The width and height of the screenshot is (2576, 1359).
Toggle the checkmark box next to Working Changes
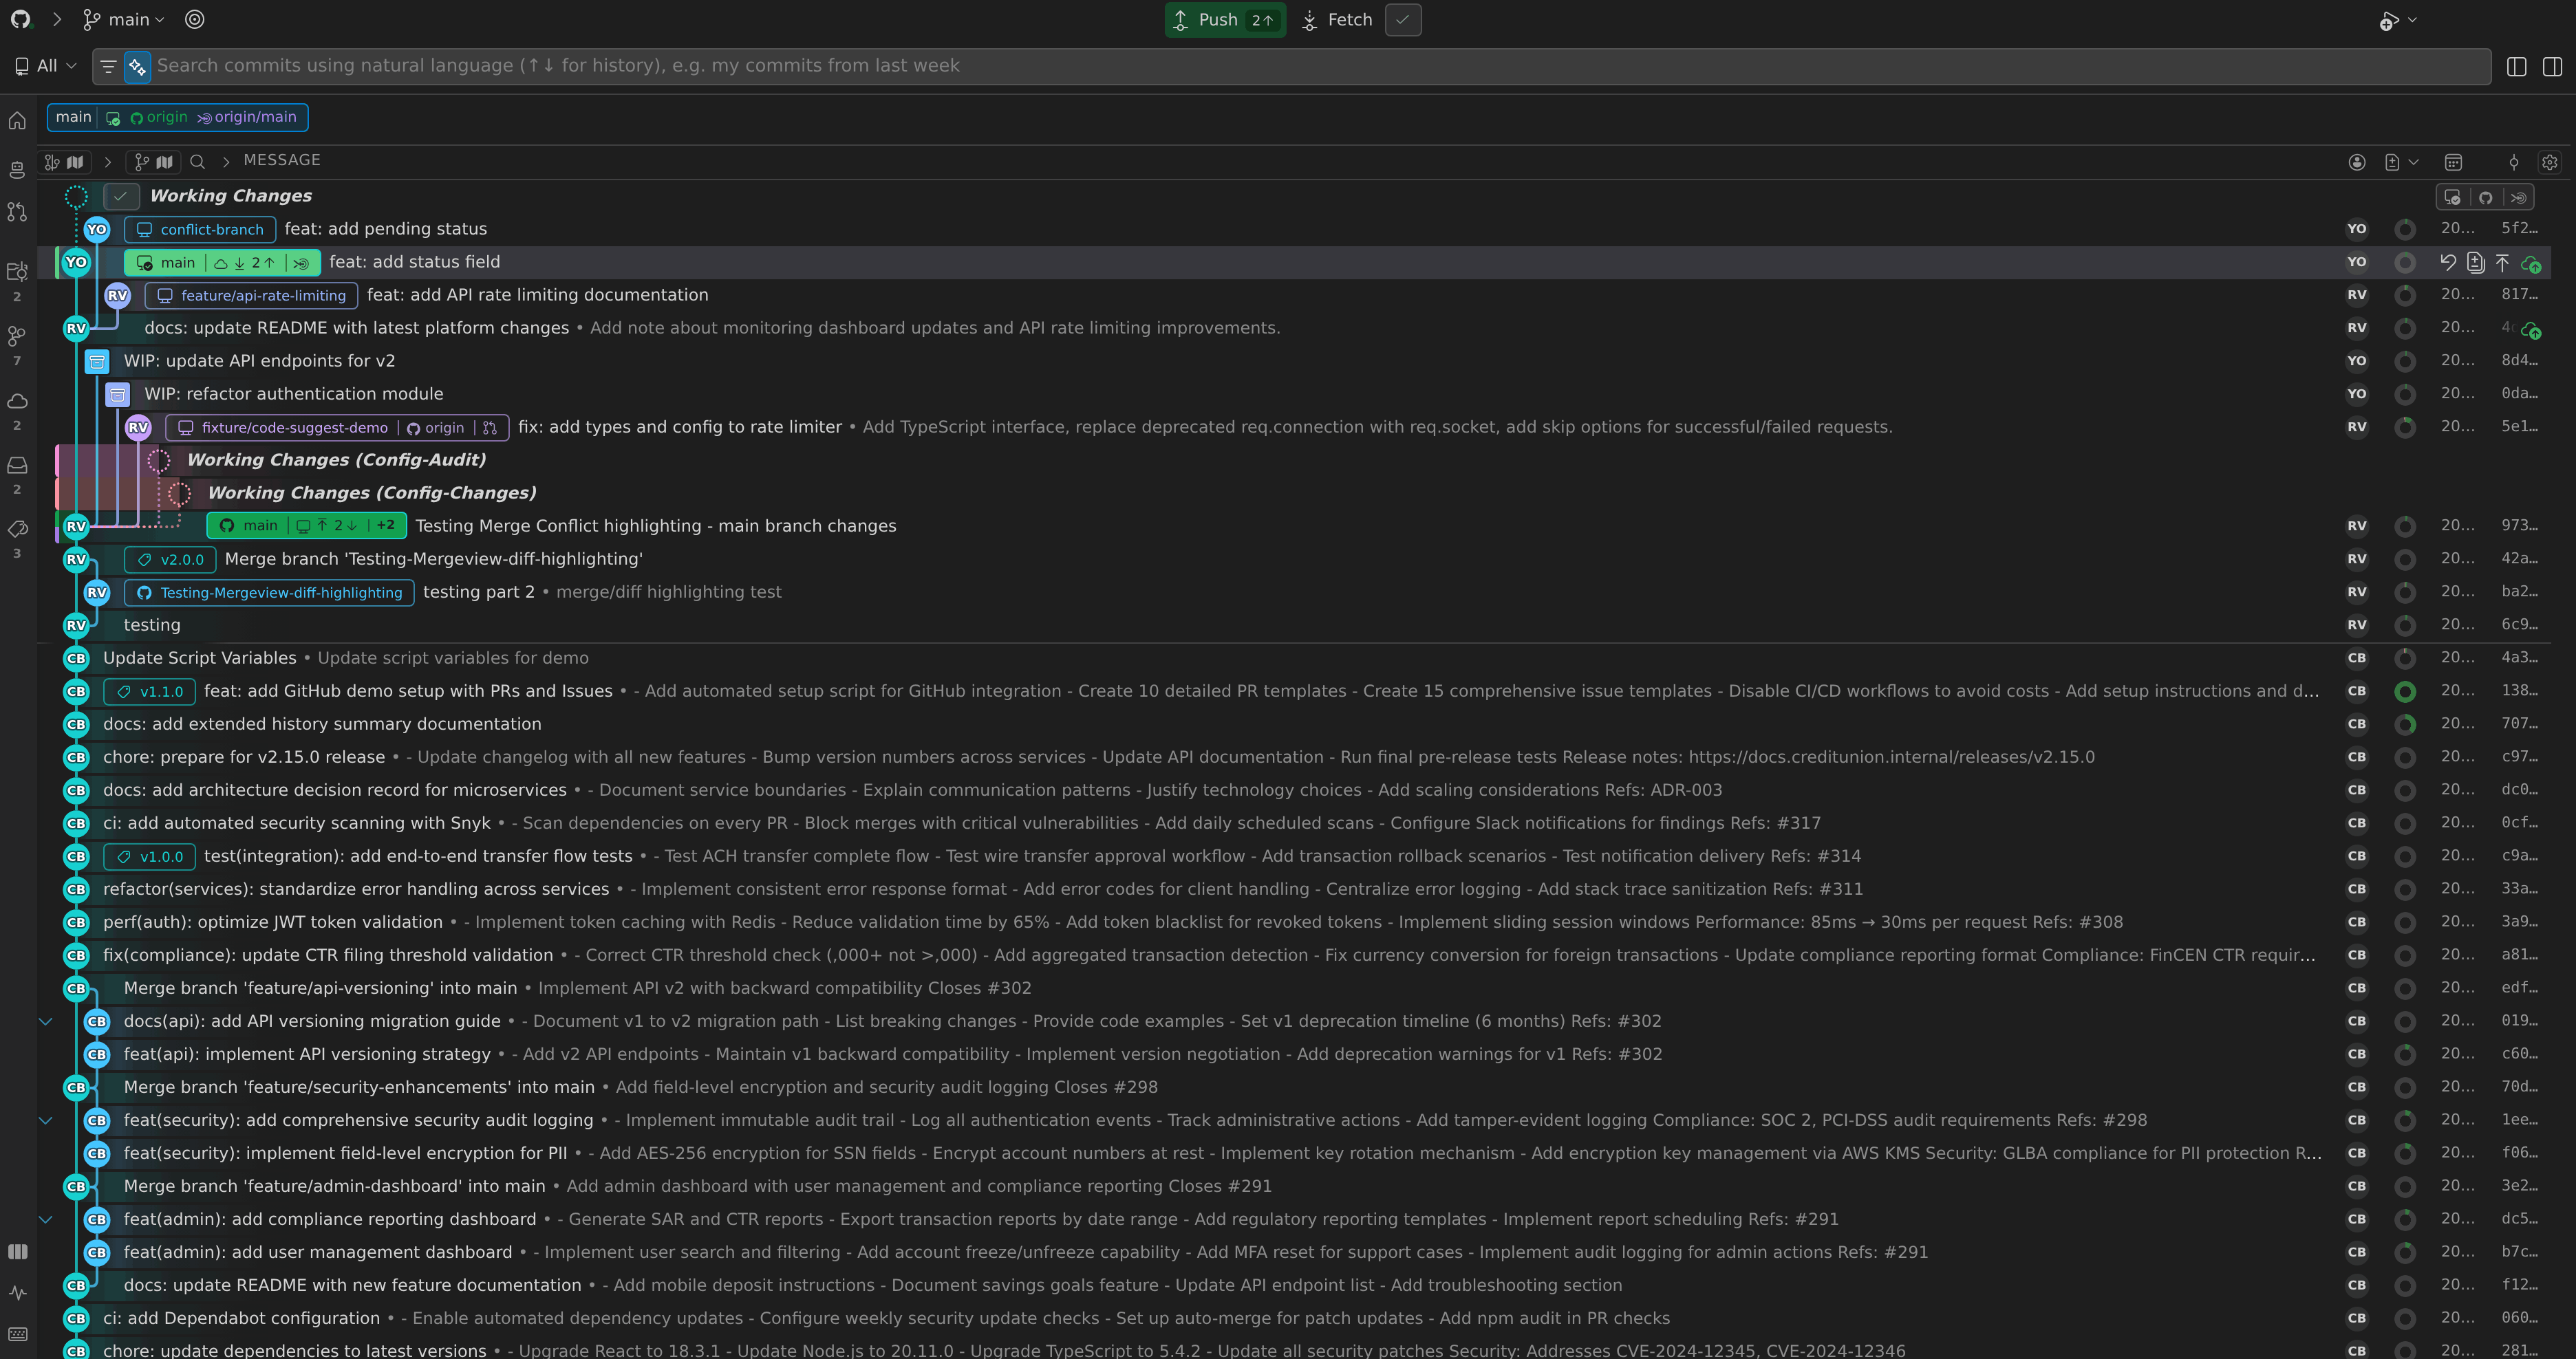click(x=120, y=196)
